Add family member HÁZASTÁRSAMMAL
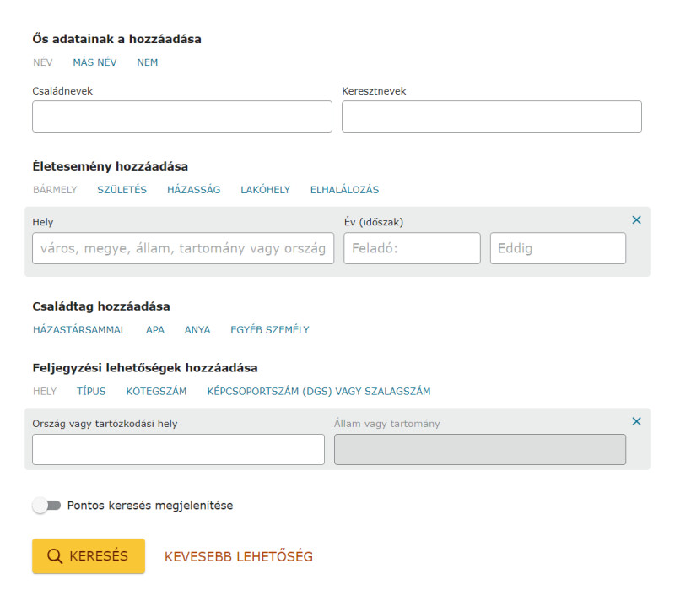Viewport: 675px width, 612px height. pyautogui.click(x=79, y=330)
